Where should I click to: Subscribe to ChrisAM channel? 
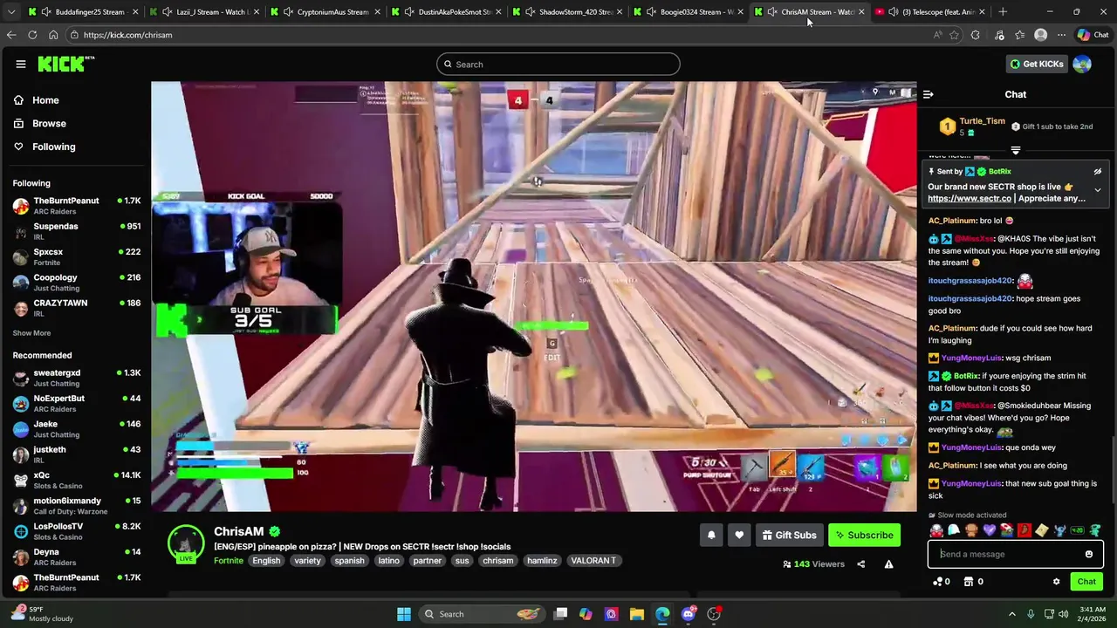(x=864, y=535)
